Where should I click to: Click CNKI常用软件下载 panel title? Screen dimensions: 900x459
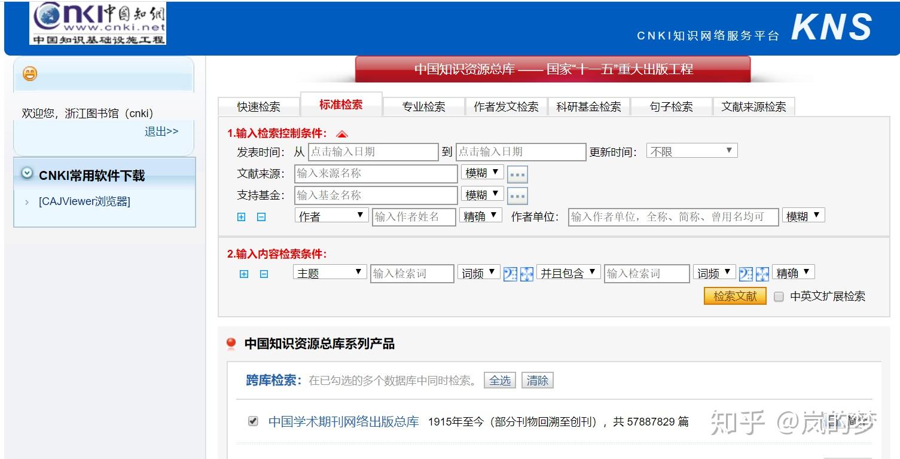tap(91, 176)
